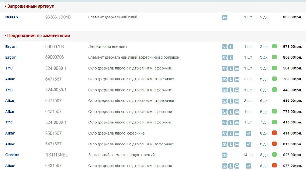This screenshot has width=306, height=170.
Task: Open the car icon in the 504,00грн. TYC row
Action: pos(237,69)
